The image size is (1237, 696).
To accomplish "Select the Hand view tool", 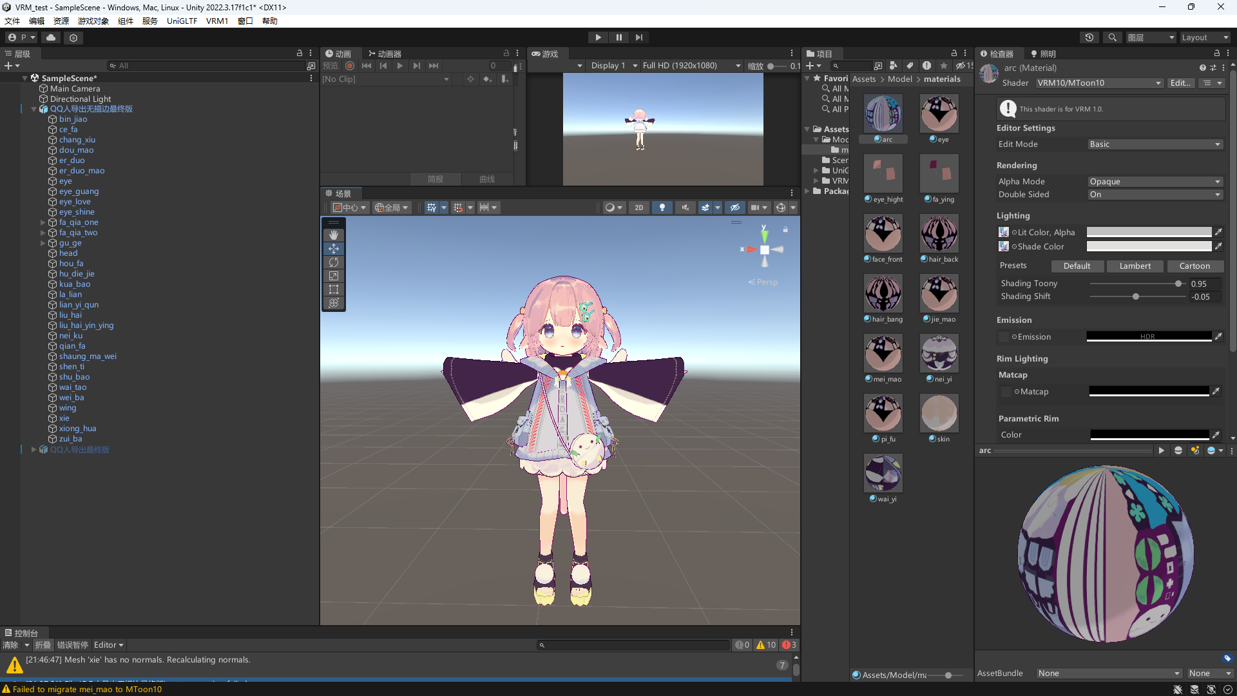I will (333, 235).
